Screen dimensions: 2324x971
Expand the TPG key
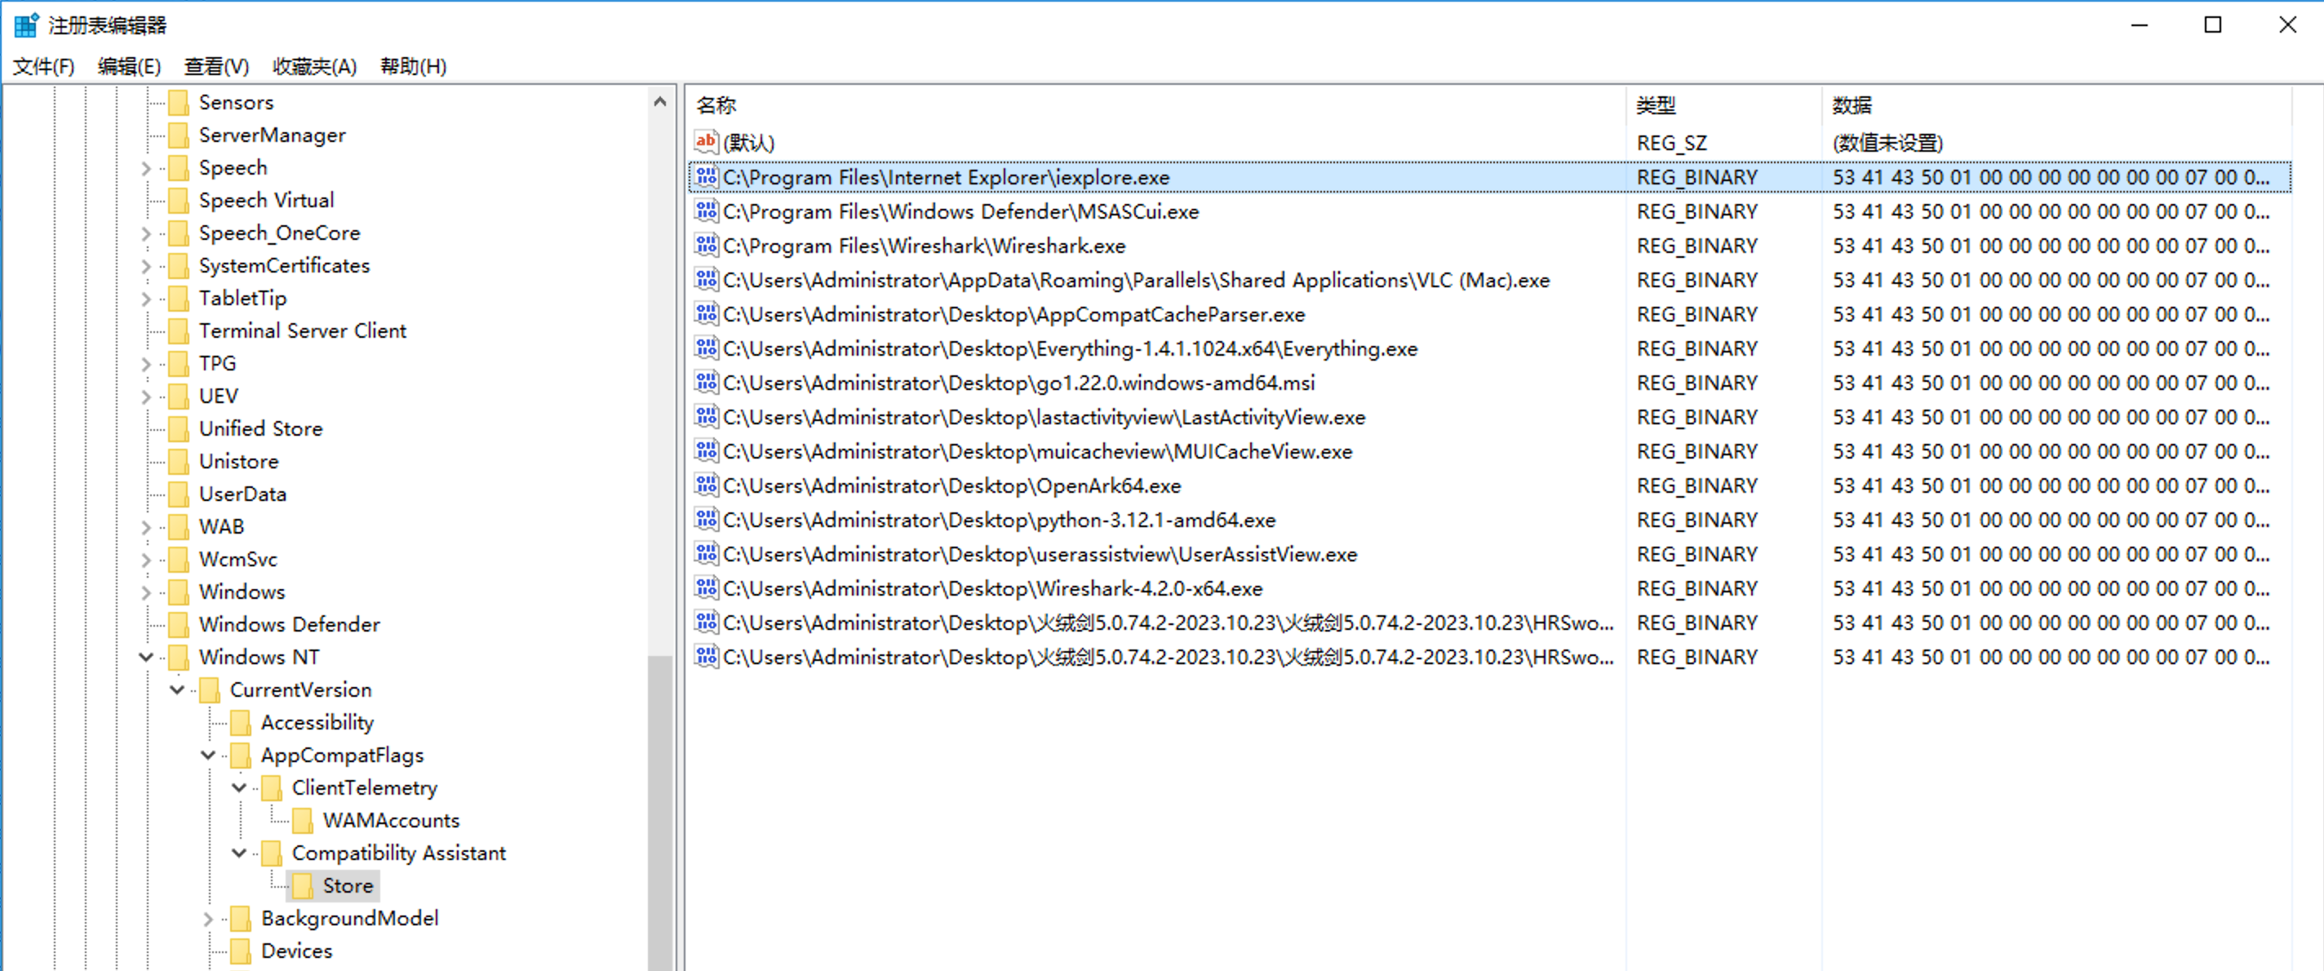click(146, 364)
